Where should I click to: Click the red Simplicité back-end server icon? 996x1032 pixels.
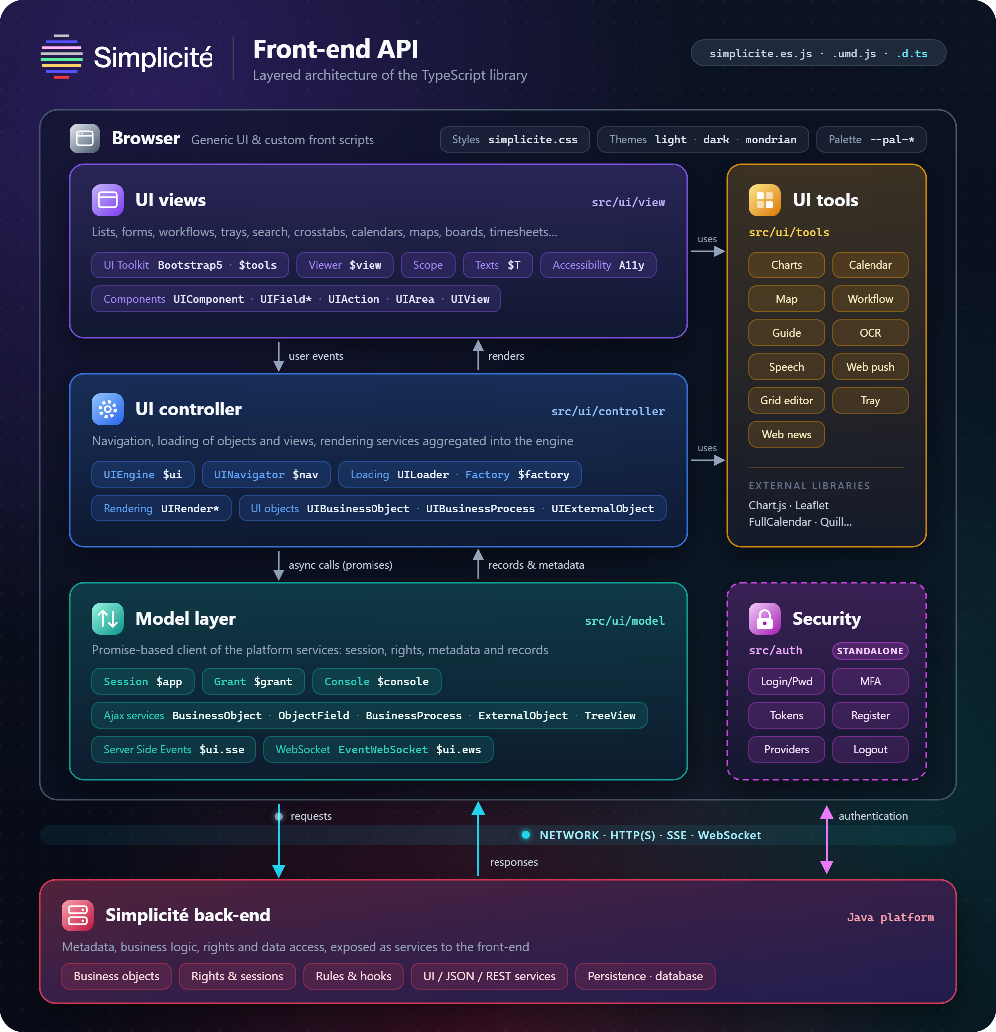77,915
